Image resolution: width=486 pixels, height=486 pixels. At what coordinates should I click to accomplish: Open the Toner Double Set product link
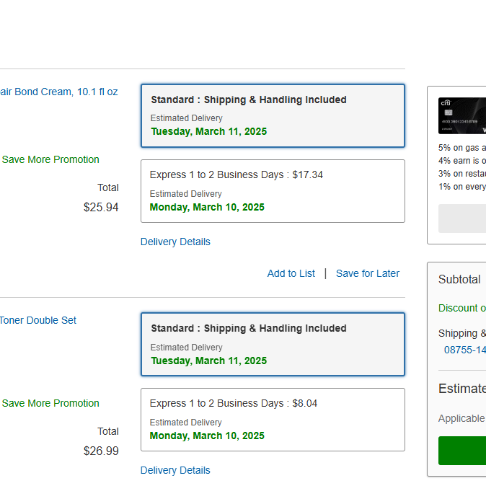click(x=37, y=320)
